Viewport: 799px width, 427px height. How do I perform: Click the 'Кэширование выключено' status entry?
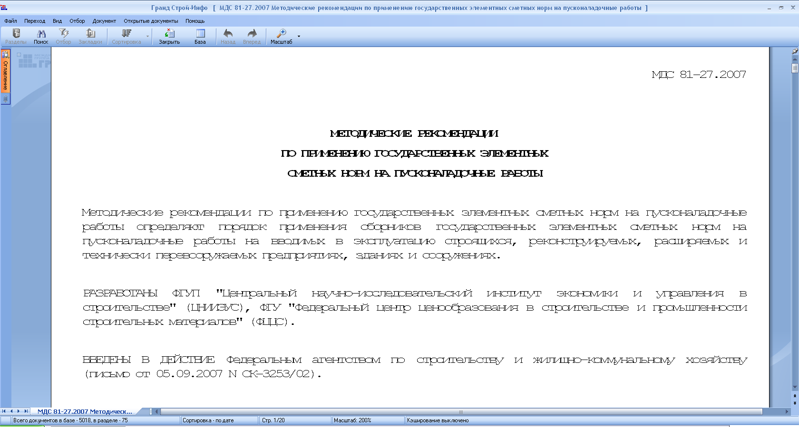(438, 420)
